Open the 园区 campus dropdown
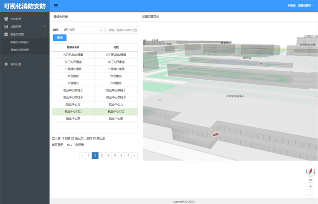318x204 pixels. click(x=83, y=30)
